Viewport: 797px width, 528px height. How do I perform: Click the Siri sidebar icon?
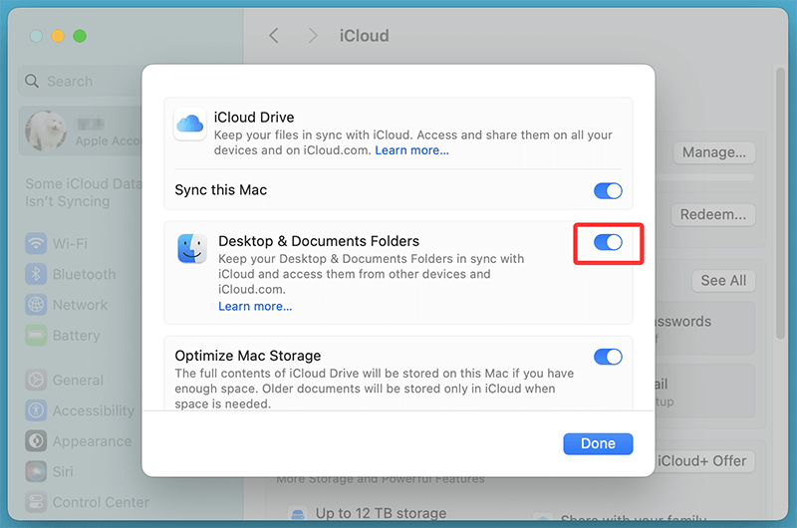pos(36,471)
